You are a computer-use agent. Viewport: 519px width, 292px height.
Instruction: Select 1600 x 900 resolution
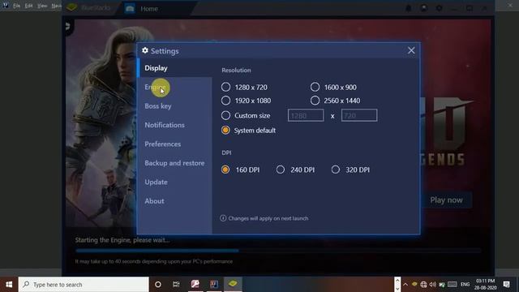315,87
